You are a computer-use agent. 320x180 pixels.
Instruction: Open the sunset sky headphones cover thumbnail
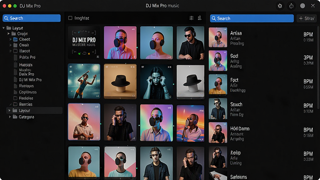pos(190,123)
